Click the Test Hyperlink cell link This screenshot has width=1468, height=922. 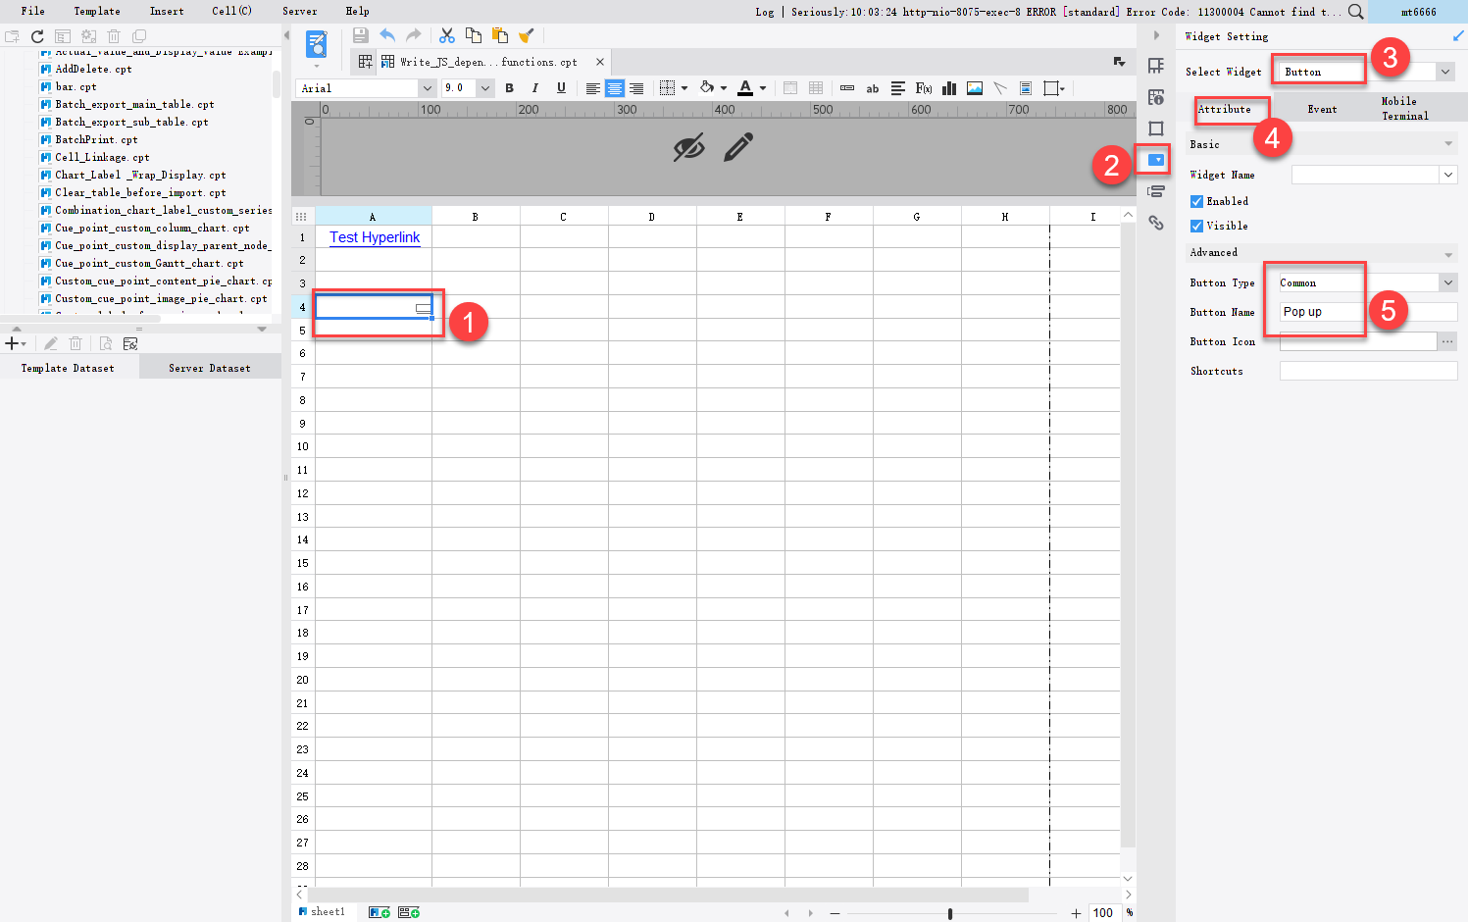click(373, 237)
